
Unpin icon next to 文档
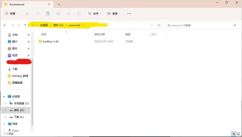(x=28, y=35)
